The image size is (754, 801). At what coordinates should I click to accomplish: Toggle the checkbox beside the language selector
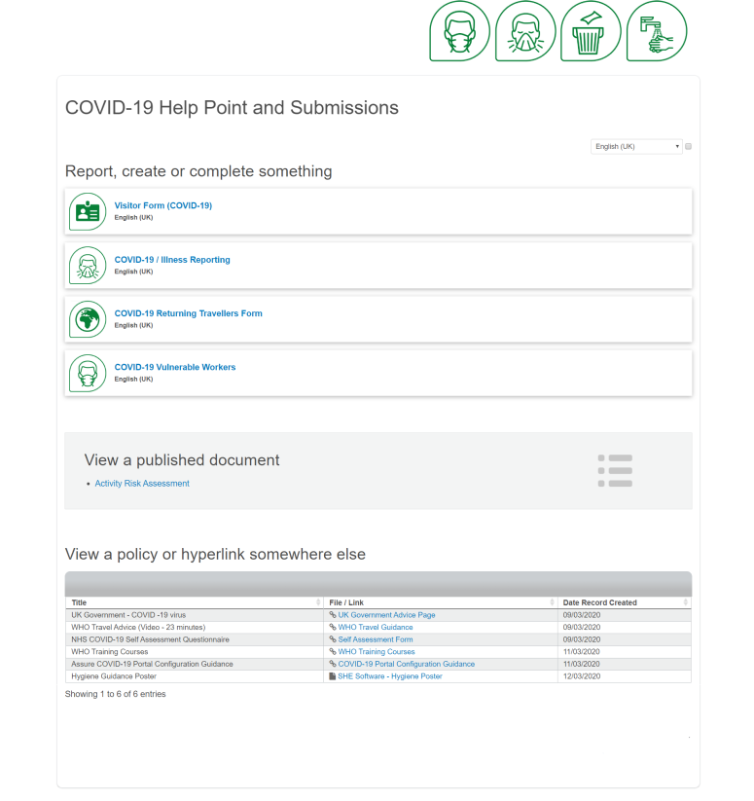689,147
